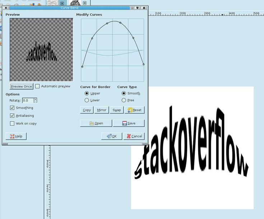Click the right endpoint of the curve
Image resolution: width=264 pixels, height=219 pixels.
click(144, 64)
